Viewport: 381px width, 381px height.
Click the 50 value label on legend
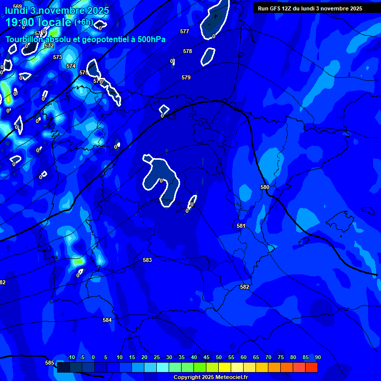pos(219,358)
